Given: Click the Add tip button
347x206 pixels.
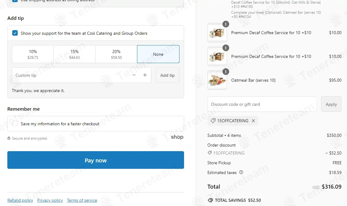Looking at the screenshot, I should tap(167, 75).
